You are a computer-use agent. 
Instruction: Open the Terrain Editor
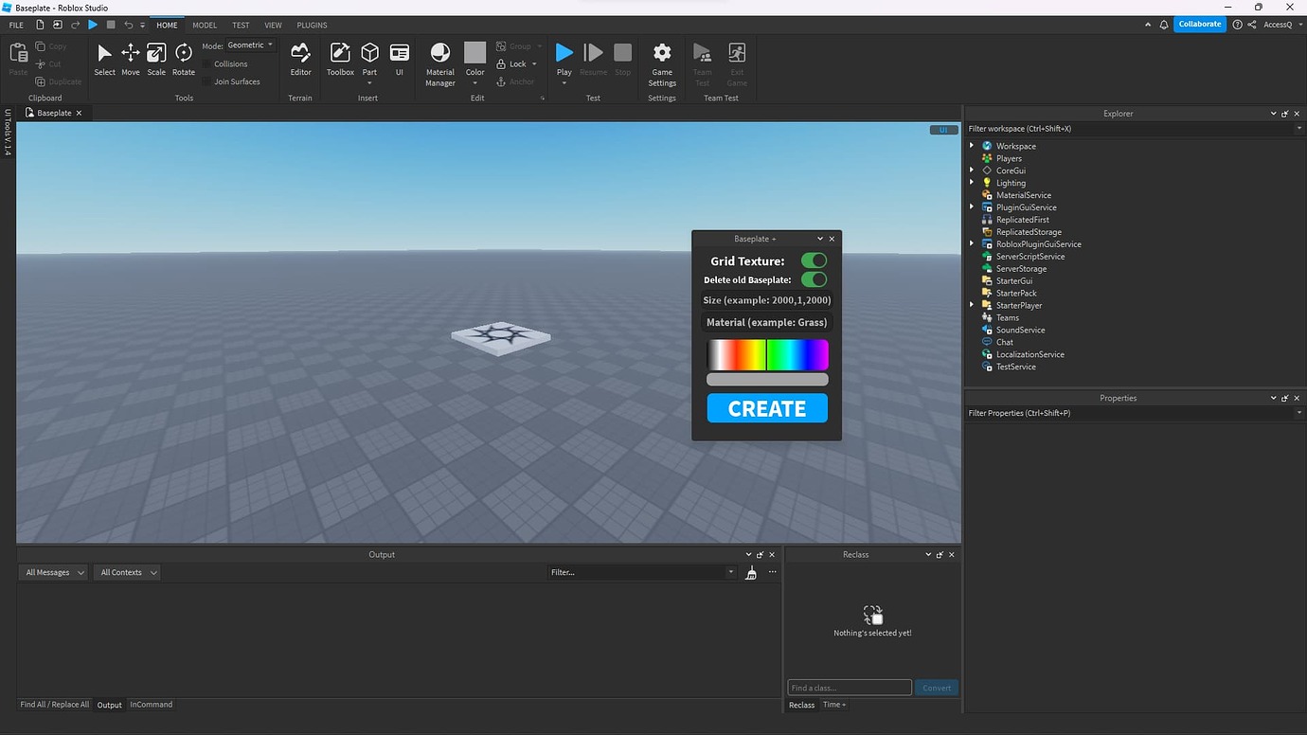tap(300, 57)
